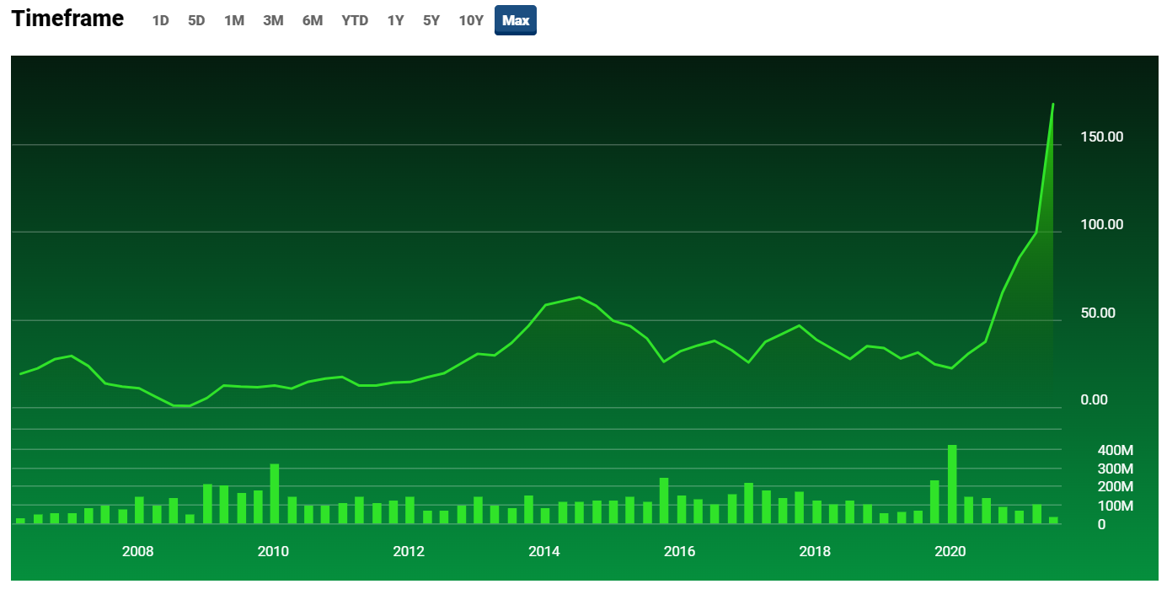Choose the 1M timeframe option

coord(233,20)
